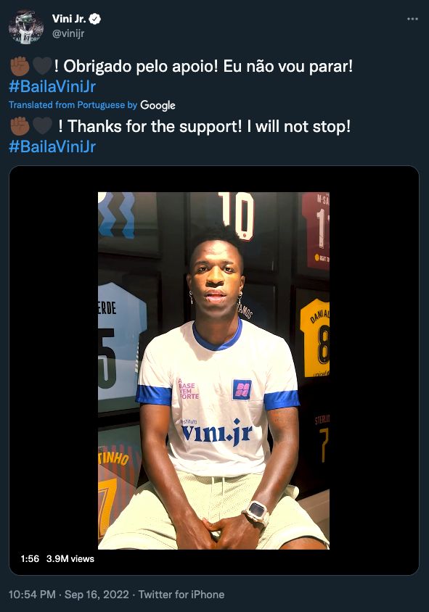
Task: Click the @vinijr handle
Action: tap(68, 32)
